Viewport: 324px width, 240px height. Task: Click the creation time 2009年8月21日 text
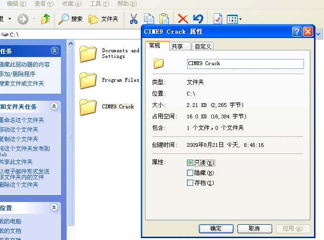[x=225, y=145]
